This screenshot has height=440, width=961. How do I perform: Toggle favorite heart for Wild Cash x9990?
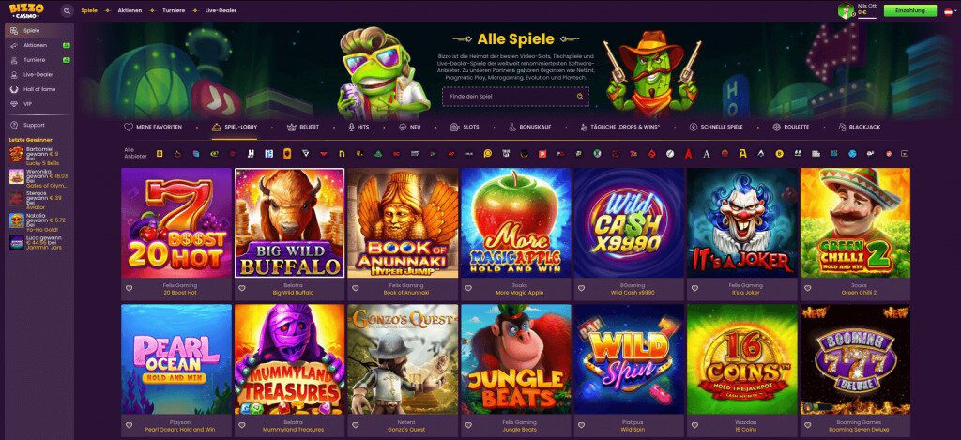click(x=581, y=288)
